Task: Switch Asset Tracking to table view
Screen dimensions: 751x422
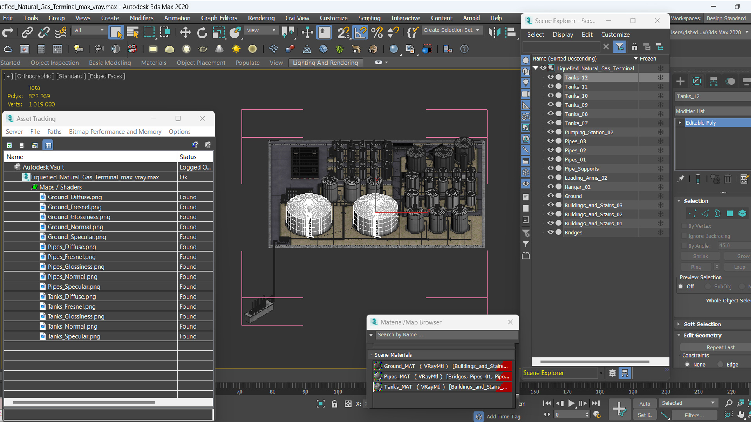Action: coord(48,145)
